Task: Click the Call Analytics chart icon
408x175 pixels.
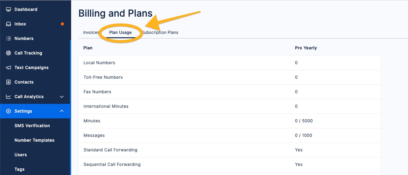Action: pyautogui.click(x=8, y=97)
